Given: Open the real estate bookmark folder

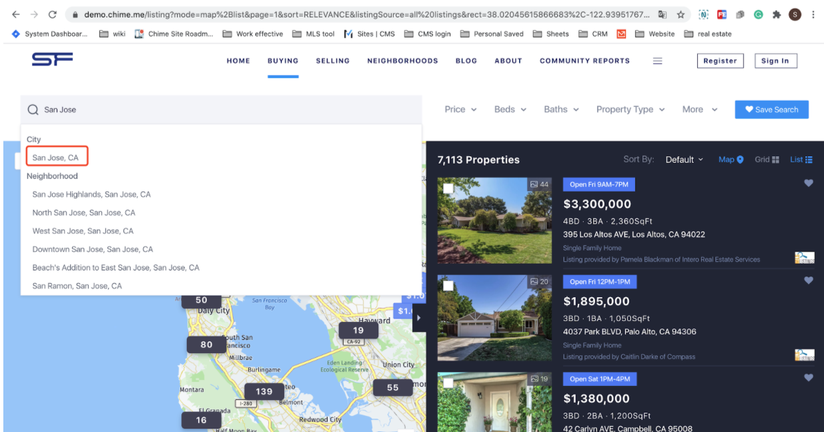Looking at the screenshot, I should click(x=708, y=34).
